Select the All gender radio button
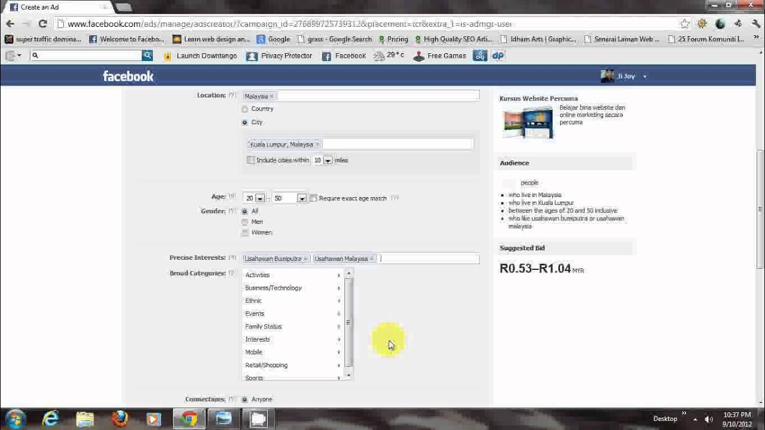Image resolution: width=765 pixels, height=430 pixels. 244,211
